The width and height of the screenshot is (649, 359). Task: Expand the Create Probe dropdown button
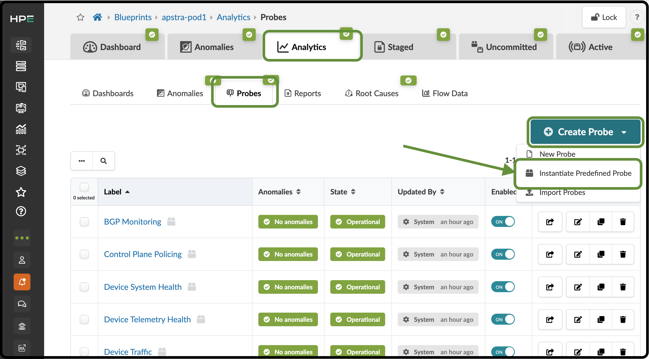pos(585,132)
